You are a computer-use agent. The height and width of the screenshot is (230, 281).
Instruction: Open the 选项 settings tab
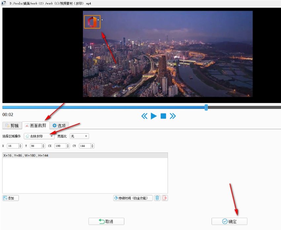[59, 126]
